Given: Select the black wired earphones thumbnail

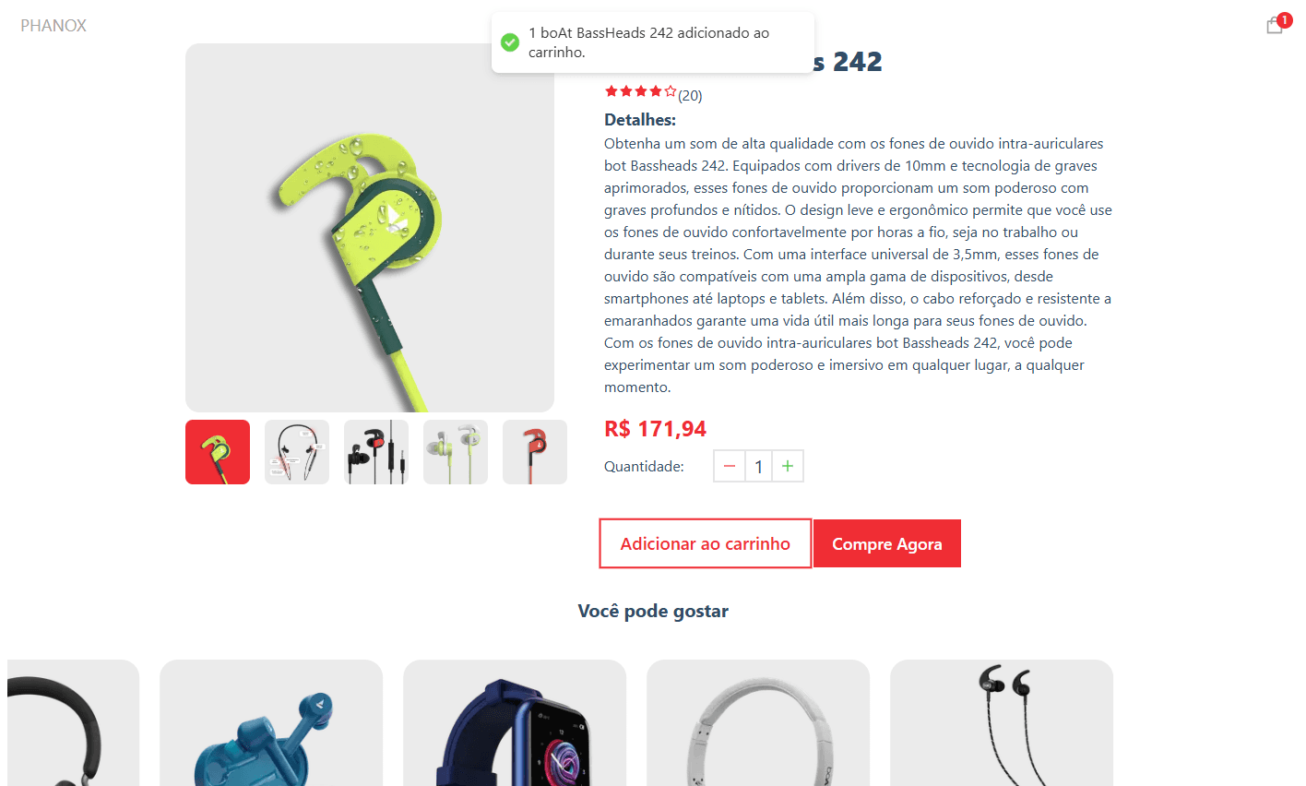Looking at the screenshot, I should point(376,452).
